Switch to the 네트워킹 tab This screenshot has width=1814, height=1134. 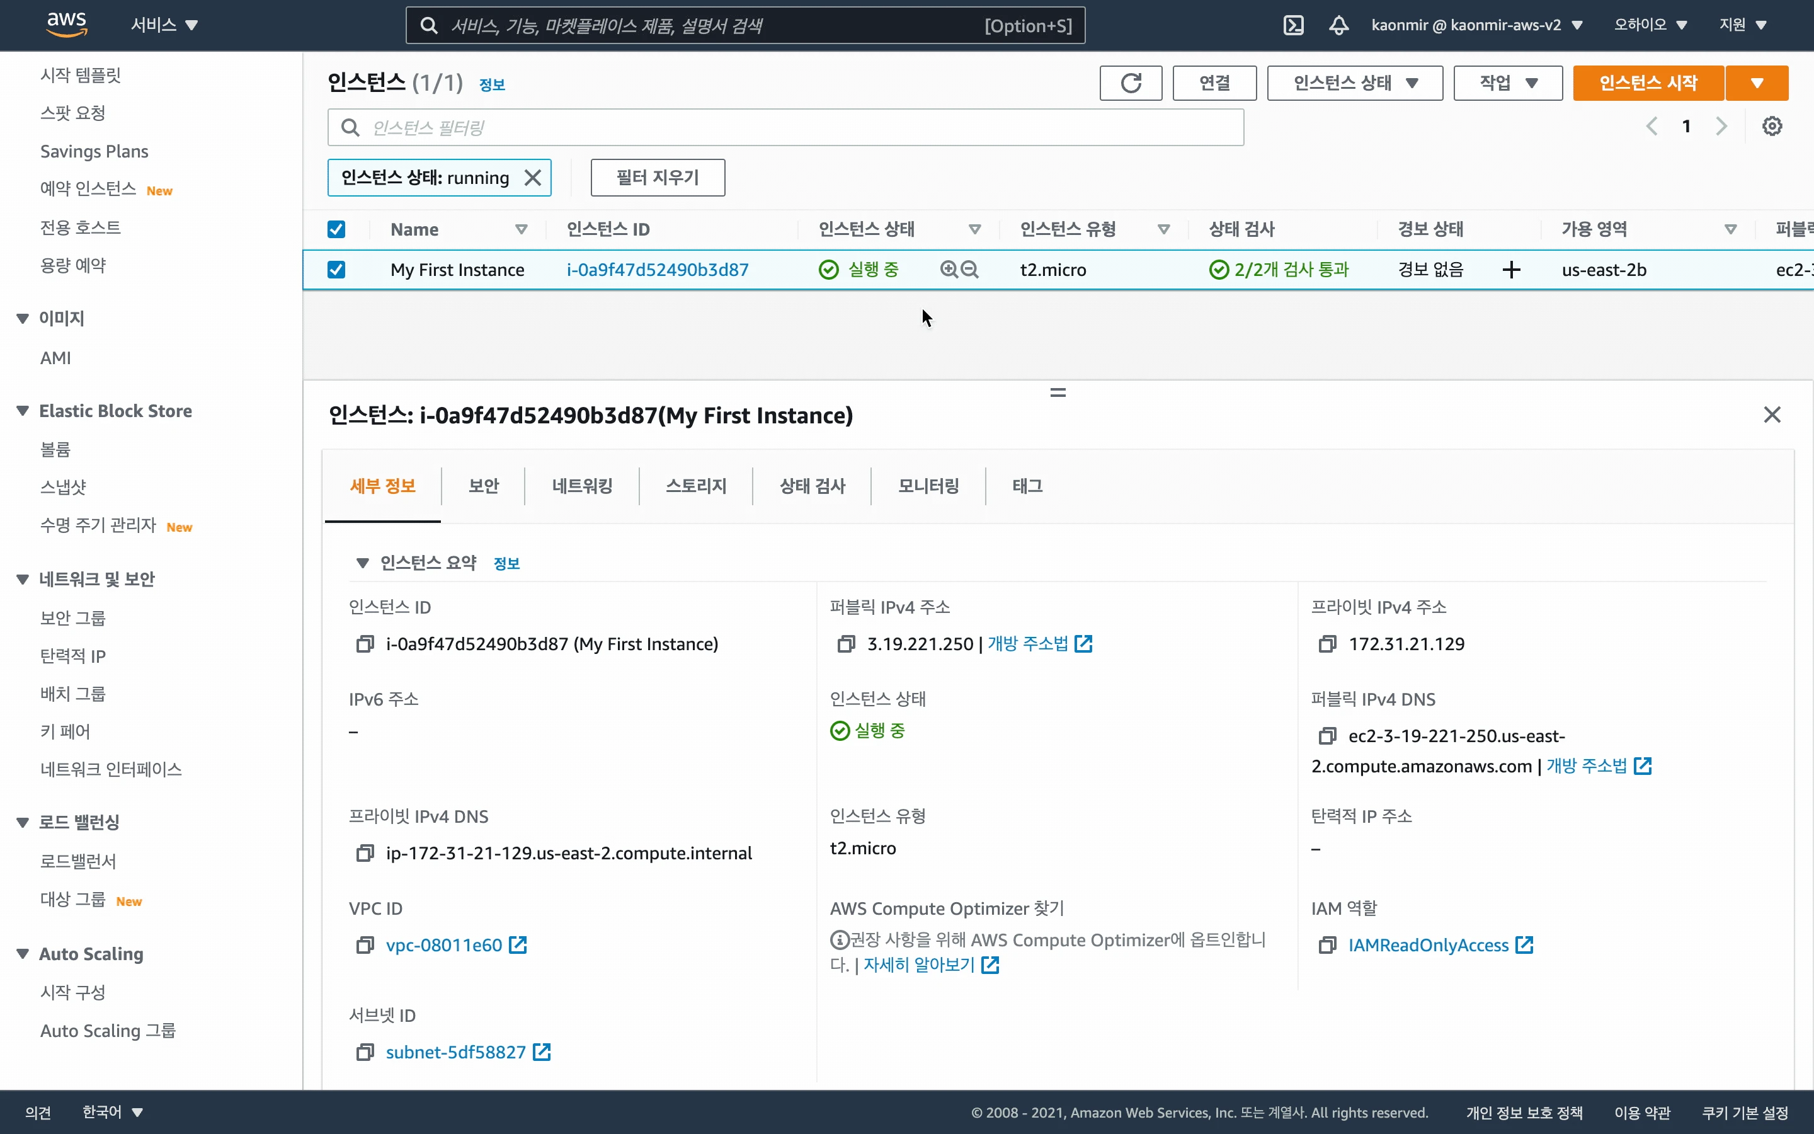[x=583, y=486]
